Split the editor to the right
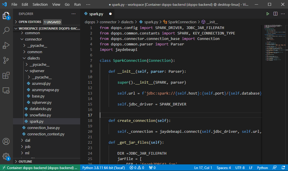This screenshot has height=171, width=288. coord(275,14)
